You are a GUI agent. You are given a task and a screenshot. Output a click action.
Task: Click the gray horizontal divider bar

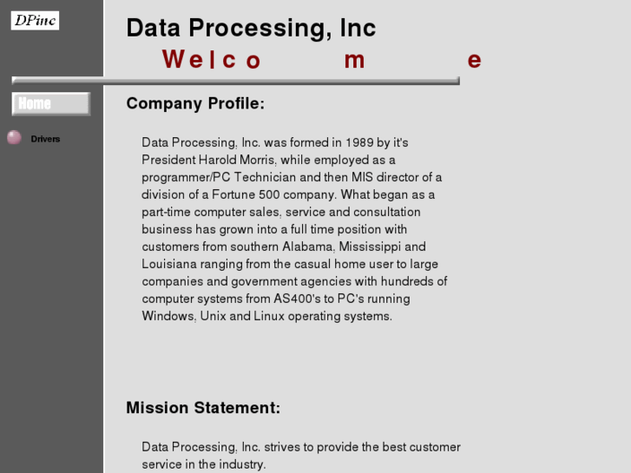pos(236,82)
